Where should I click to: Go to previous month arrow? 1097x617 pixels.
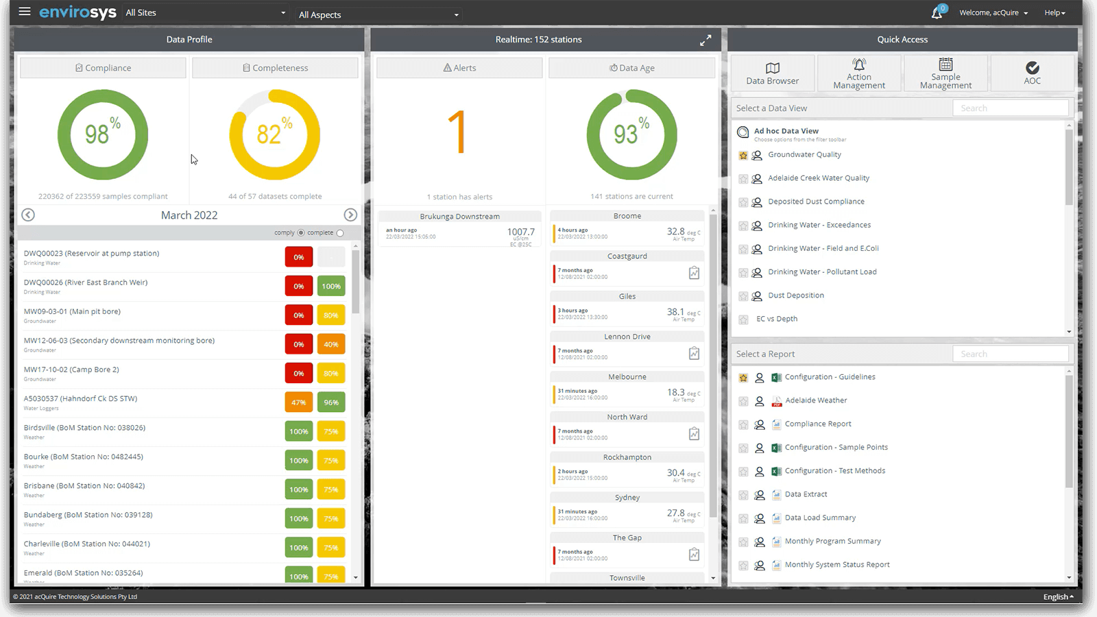pos(28,215)
